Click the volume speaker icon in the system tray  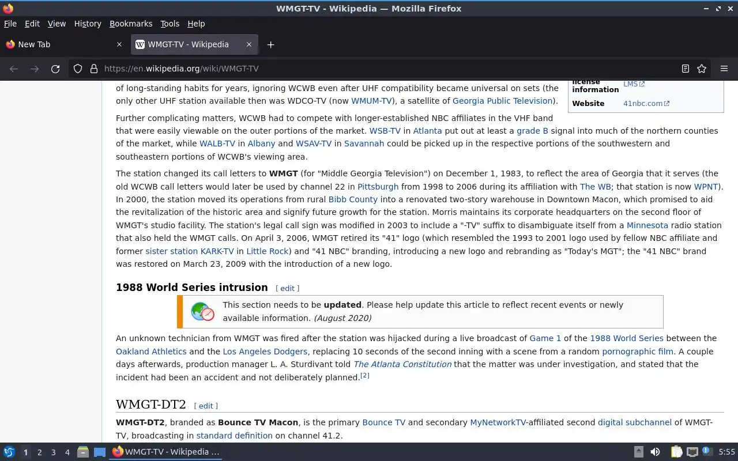coord(655,452)
